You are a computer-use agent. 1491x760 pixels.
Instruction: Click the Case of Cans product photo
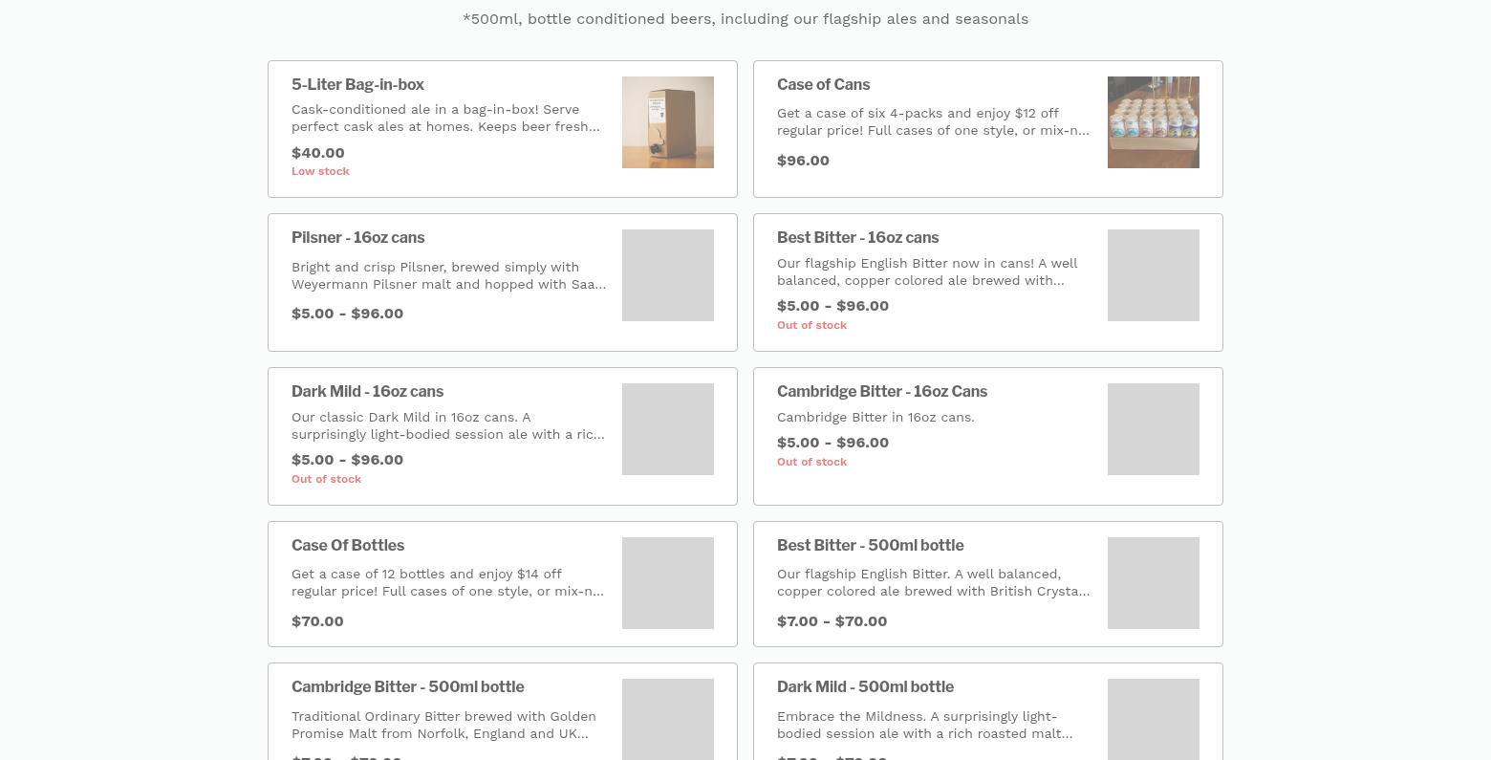1154,122
